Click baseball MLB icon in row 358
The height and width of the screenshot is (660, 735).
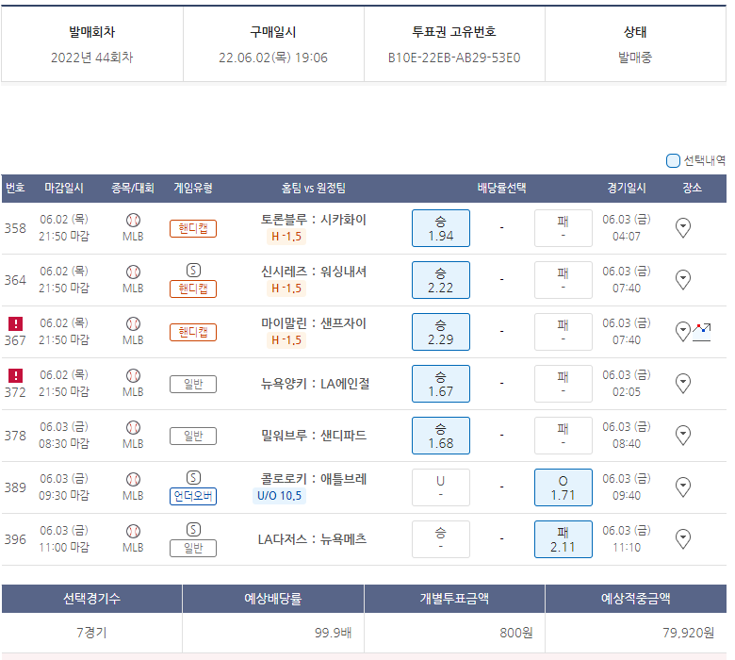[x=133, y=220]
